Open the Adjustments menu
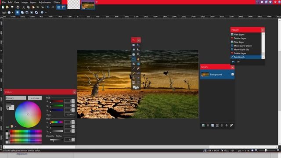The width and height of the screenshot is (281, 158). tap(45, 2)
